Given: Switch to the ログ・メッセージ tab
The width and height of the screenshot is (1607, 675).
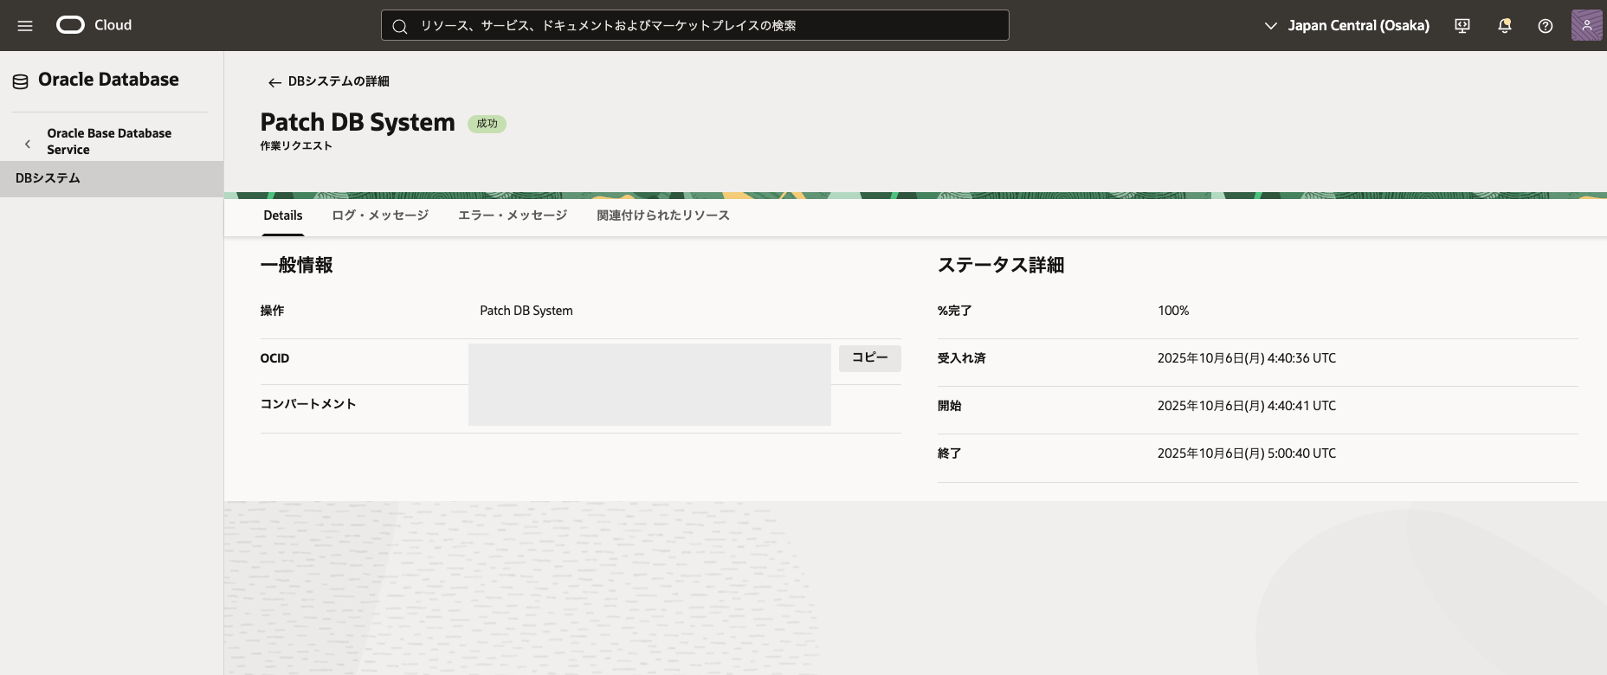Looking at the screenshot, I should tap(380, 215).
